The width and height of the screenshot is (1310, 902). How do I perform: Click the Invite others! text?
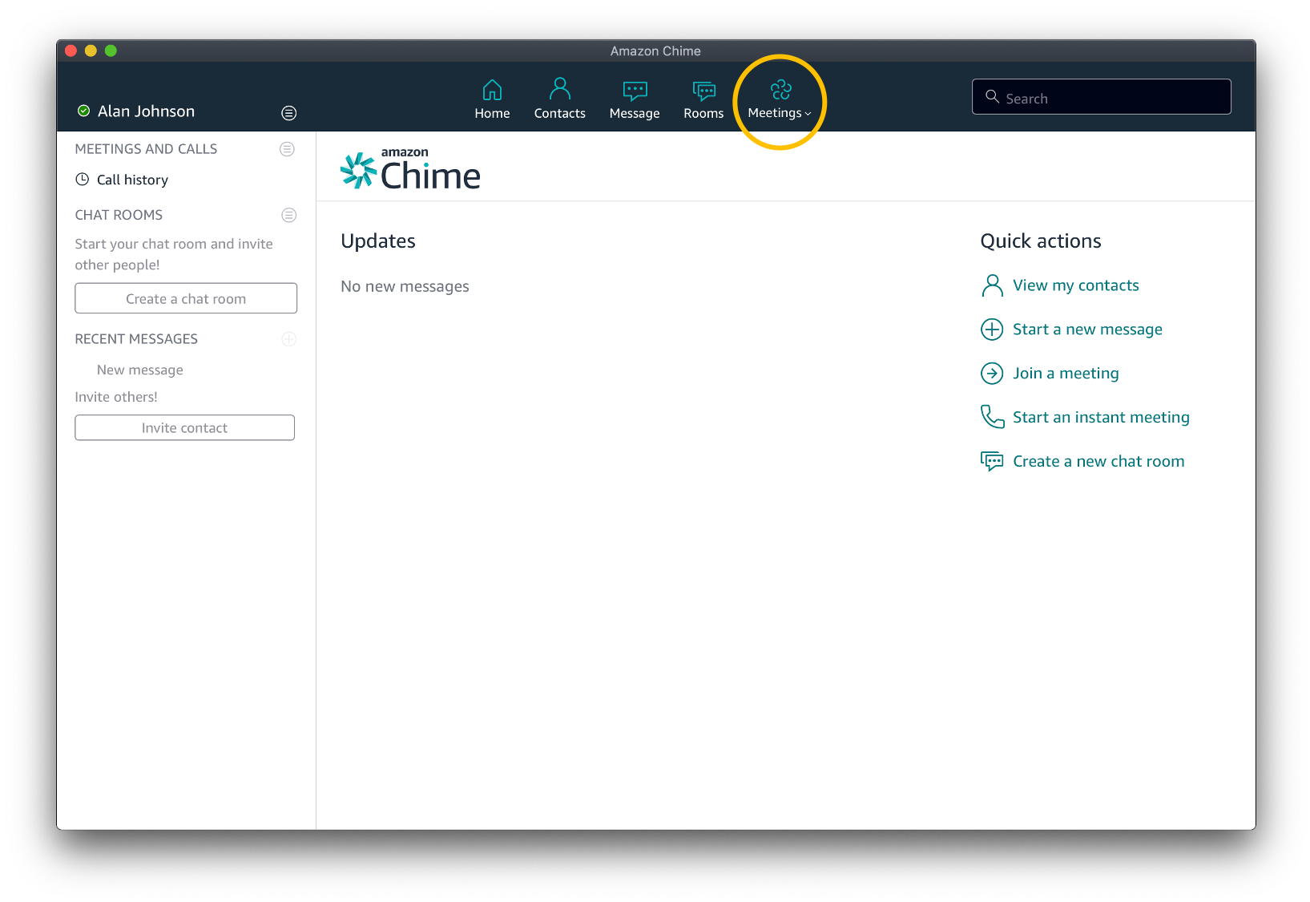pos(116,397)
